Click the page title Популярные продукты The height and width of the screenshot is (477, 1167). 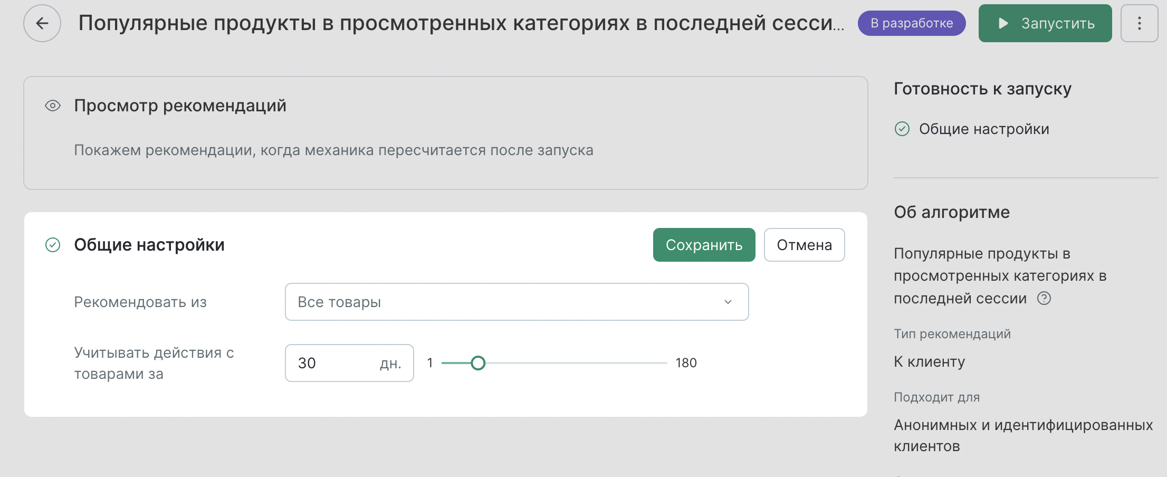click(461, 23)
